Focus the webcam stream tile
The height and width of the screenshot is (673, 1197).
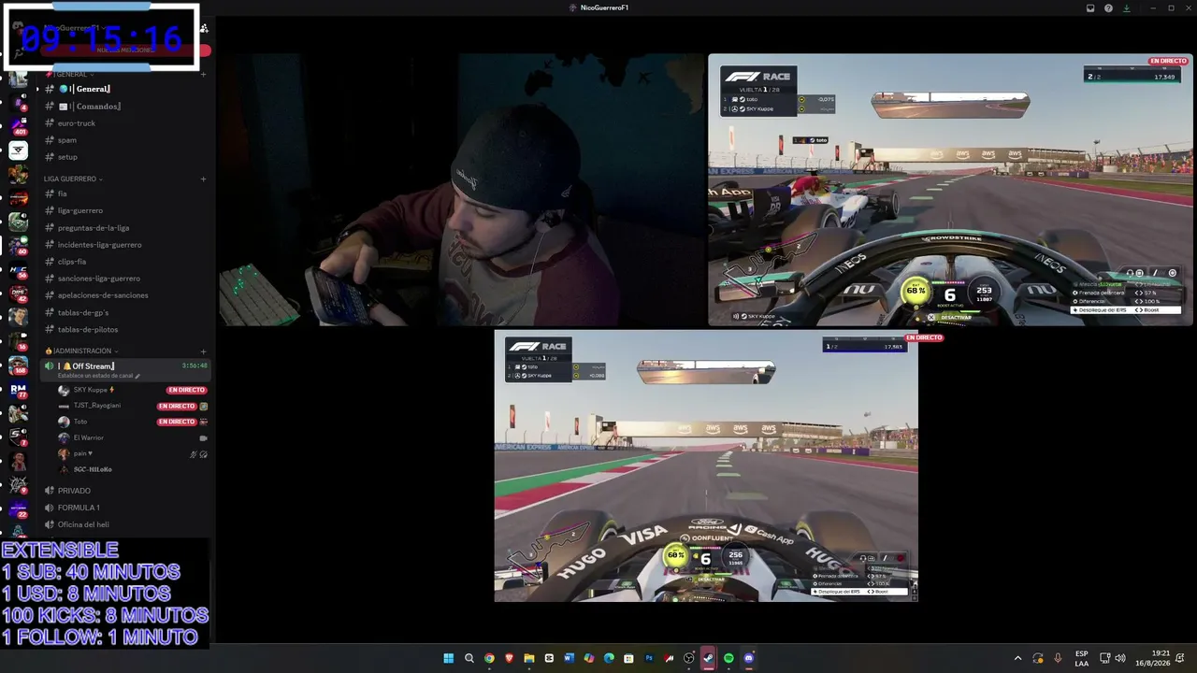pos(461,190)
